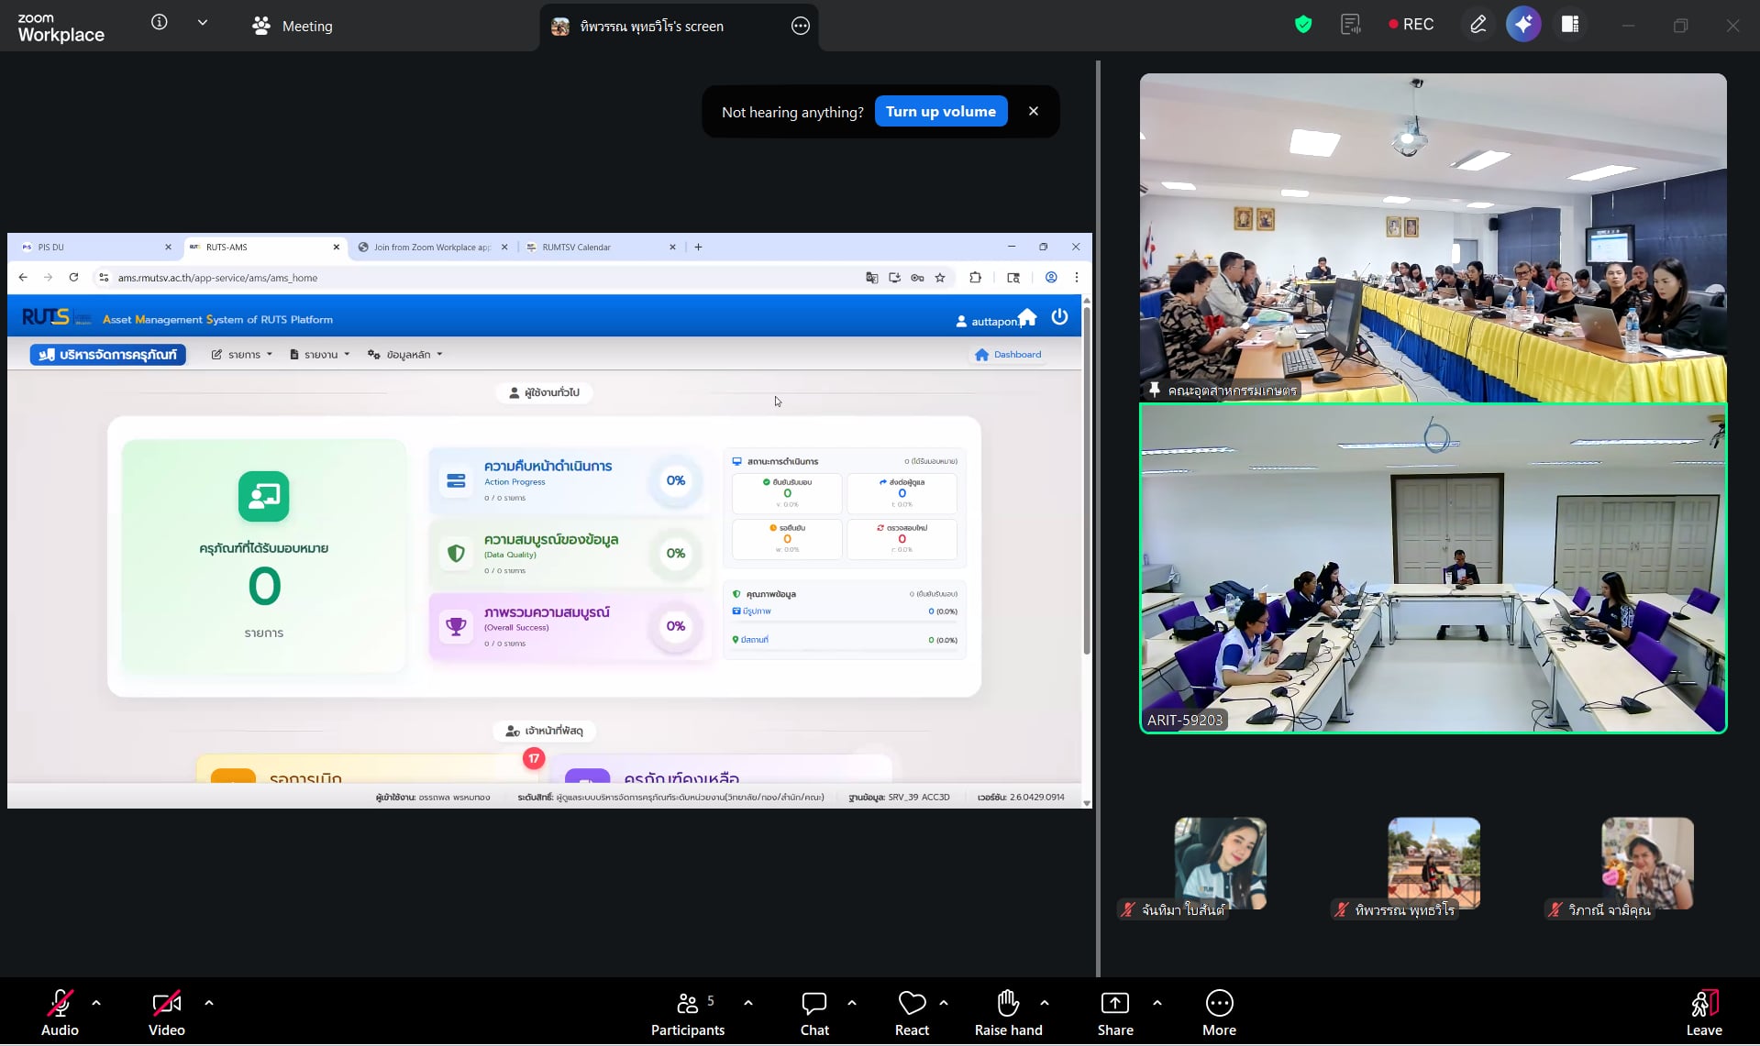
Task: Start the Video camera
Action: (166, 1013)
